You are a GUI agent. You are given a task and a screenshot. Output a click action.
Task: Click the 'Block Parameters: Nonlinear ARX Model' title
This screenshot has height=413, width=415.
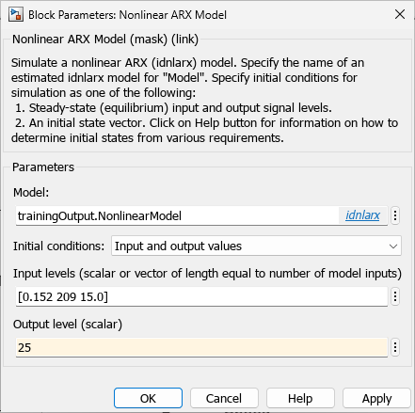coord(127,15)
